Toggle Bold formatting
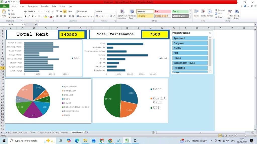Viewport: 257px width, 144px height. (x=26, y=16)
